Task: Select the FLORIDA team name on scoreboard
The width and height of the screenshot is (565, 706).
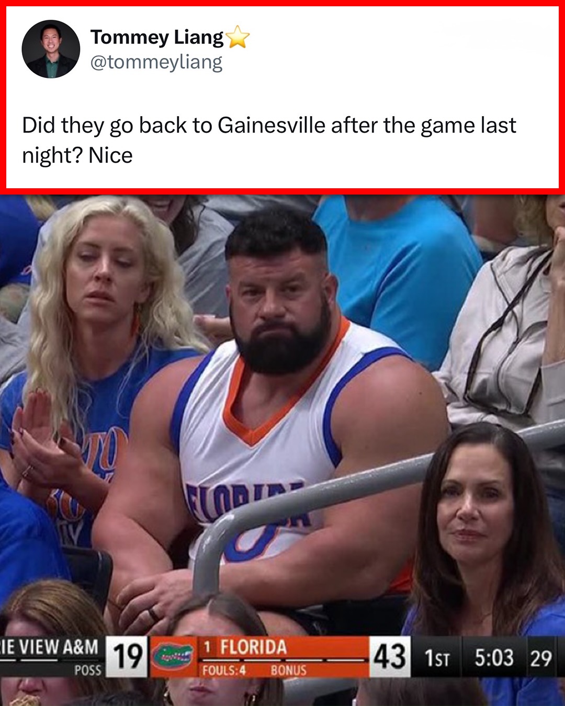Action: [253, 647]
